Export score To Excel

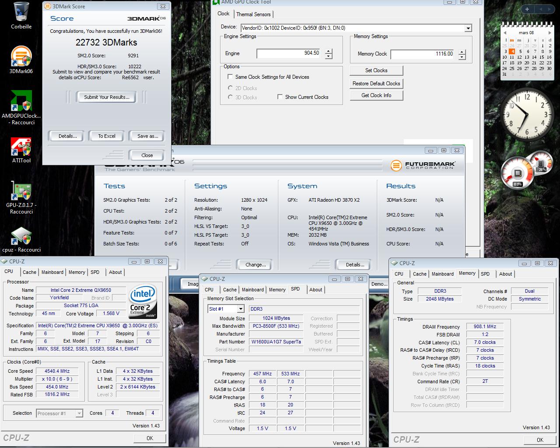[x=107, y=136]
